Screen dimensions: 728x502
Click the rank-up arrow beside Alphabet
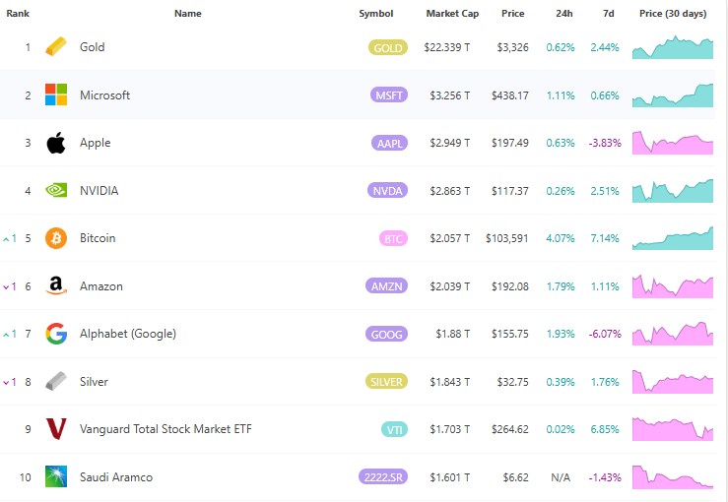point(6,335)
